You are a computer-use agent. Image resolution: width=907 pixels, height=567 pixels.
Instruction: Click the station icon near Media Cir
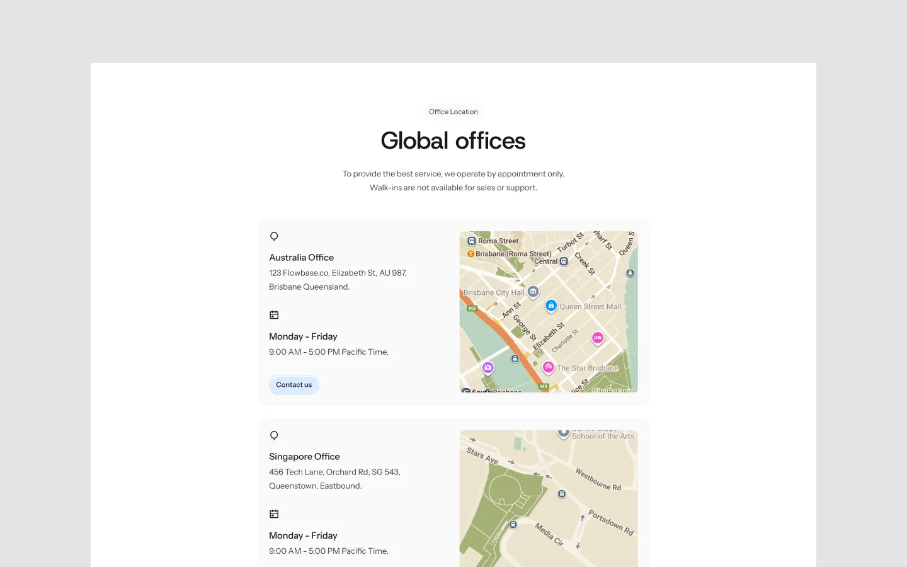click(x=513, y=524)
